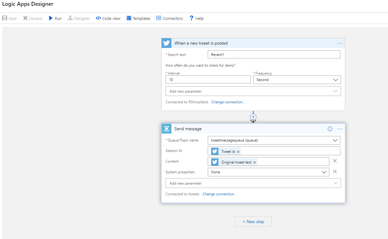Open the Connectors list

click(170, 18)
